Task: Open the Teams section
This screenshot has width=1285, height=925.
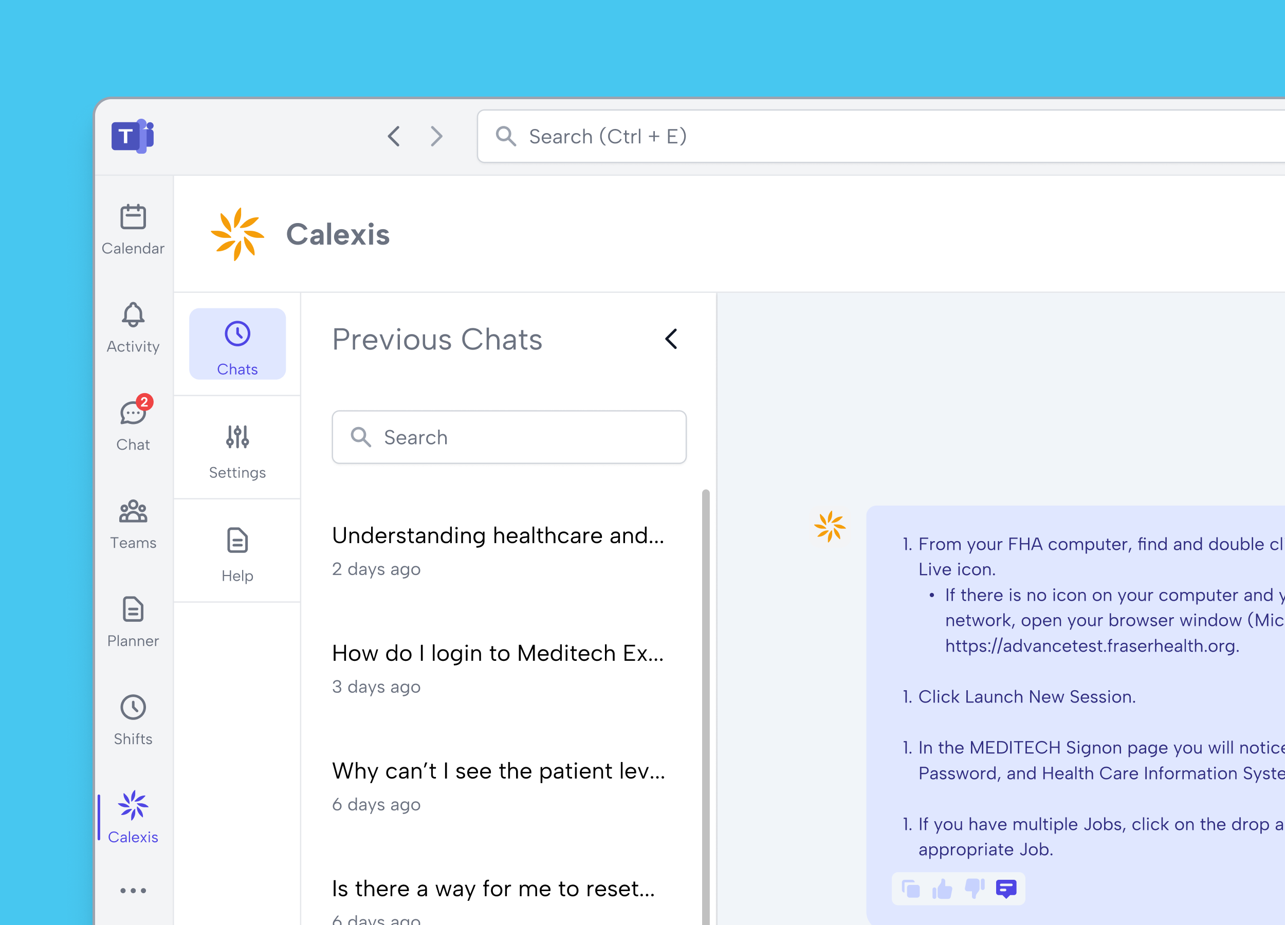Action: 133,524
